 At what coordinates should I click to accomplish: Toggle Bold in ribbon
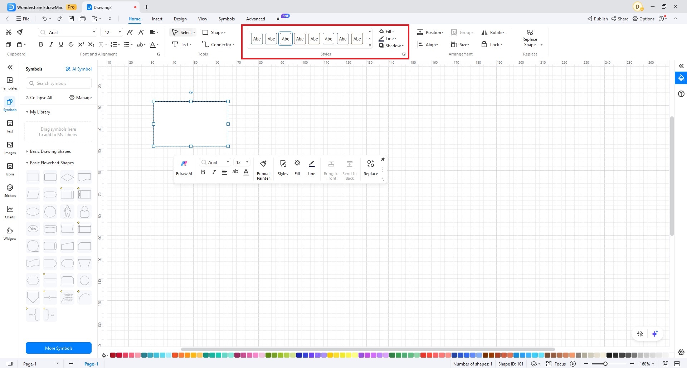click(x=41, y=44)
